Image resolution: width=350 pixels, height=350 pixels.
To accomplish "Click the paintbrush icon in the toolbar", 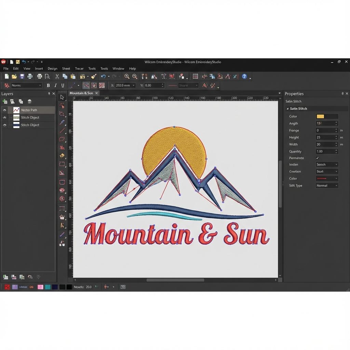I will tap(94, 77).
